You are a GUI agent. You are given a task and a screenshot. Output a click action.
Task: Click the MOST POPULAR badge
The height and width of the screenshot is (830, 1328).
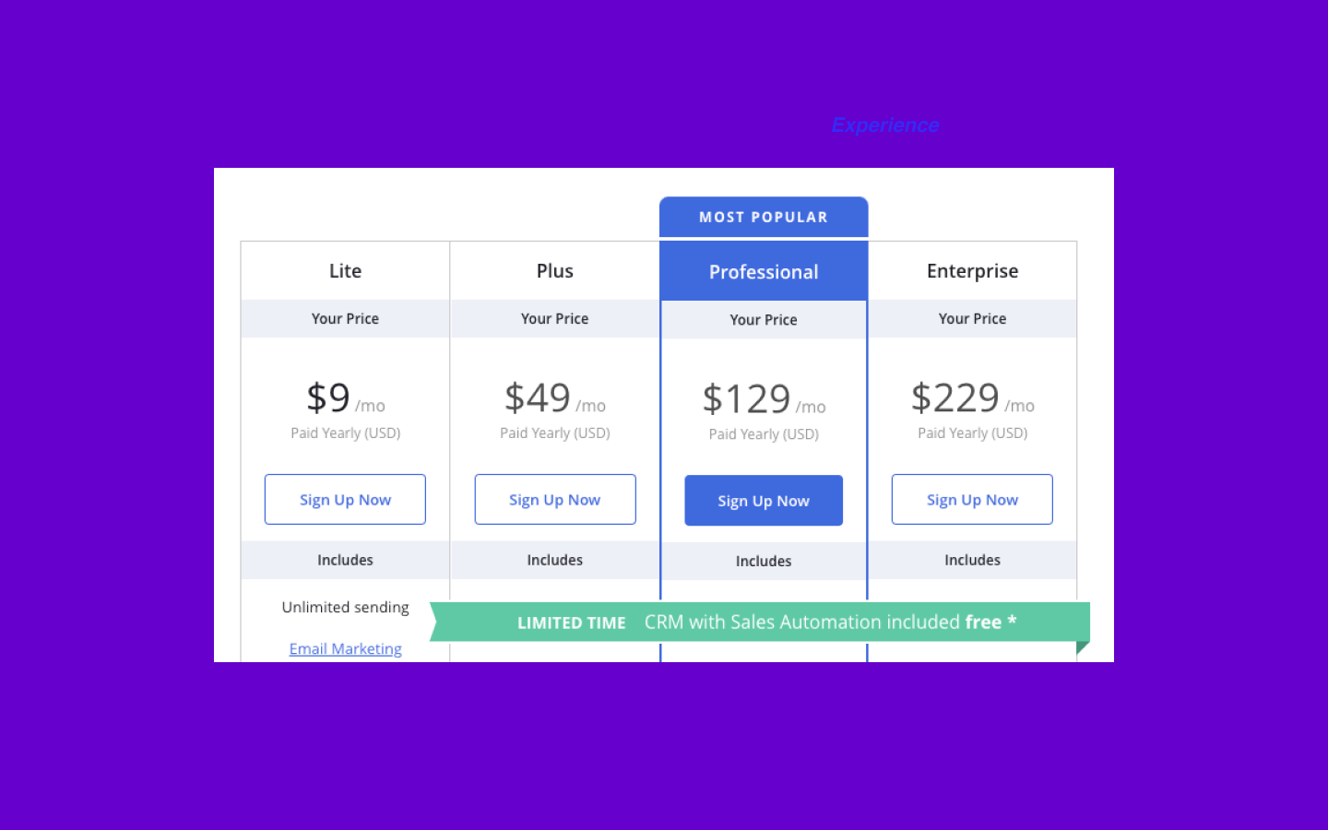(763, 217)
